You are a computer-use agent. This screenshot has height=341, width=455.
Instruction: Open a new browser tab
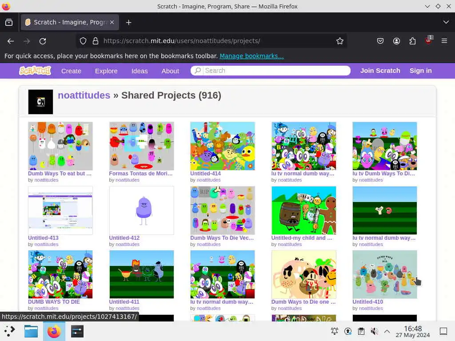point(128,22)
